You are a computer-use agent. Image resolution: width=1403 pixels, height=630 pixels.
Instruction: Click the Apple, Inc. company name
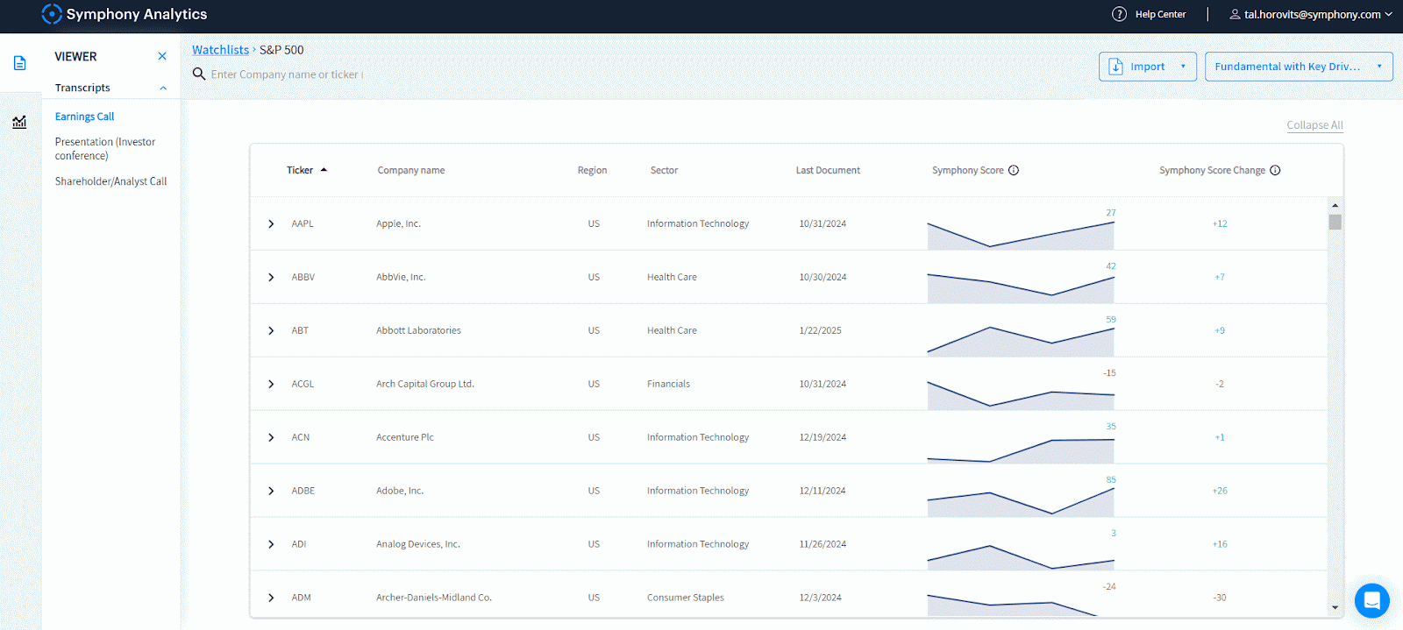[x=398, y=223]
